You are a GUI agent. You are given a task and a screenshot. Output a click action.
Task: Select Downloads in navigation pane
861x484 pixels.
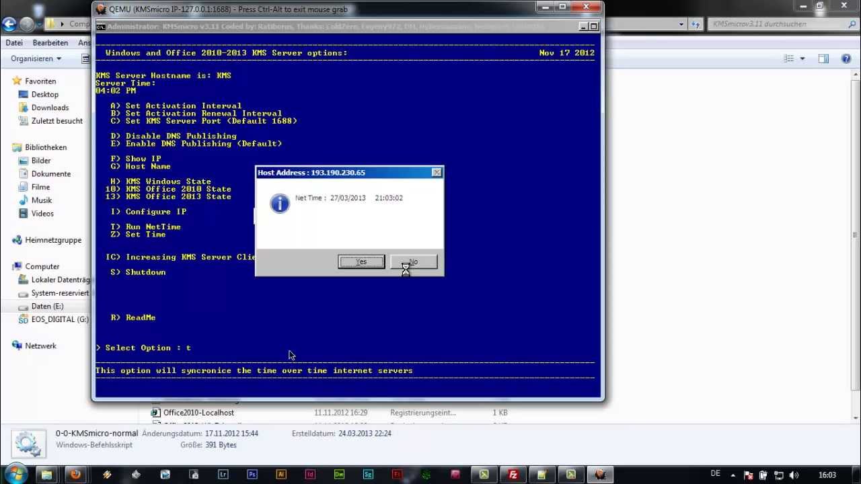click(x=50, y=108)
